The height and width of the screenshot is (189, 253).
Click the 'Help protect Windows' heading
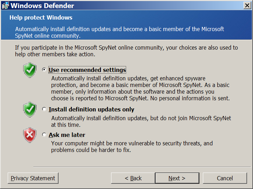[41, 17]
